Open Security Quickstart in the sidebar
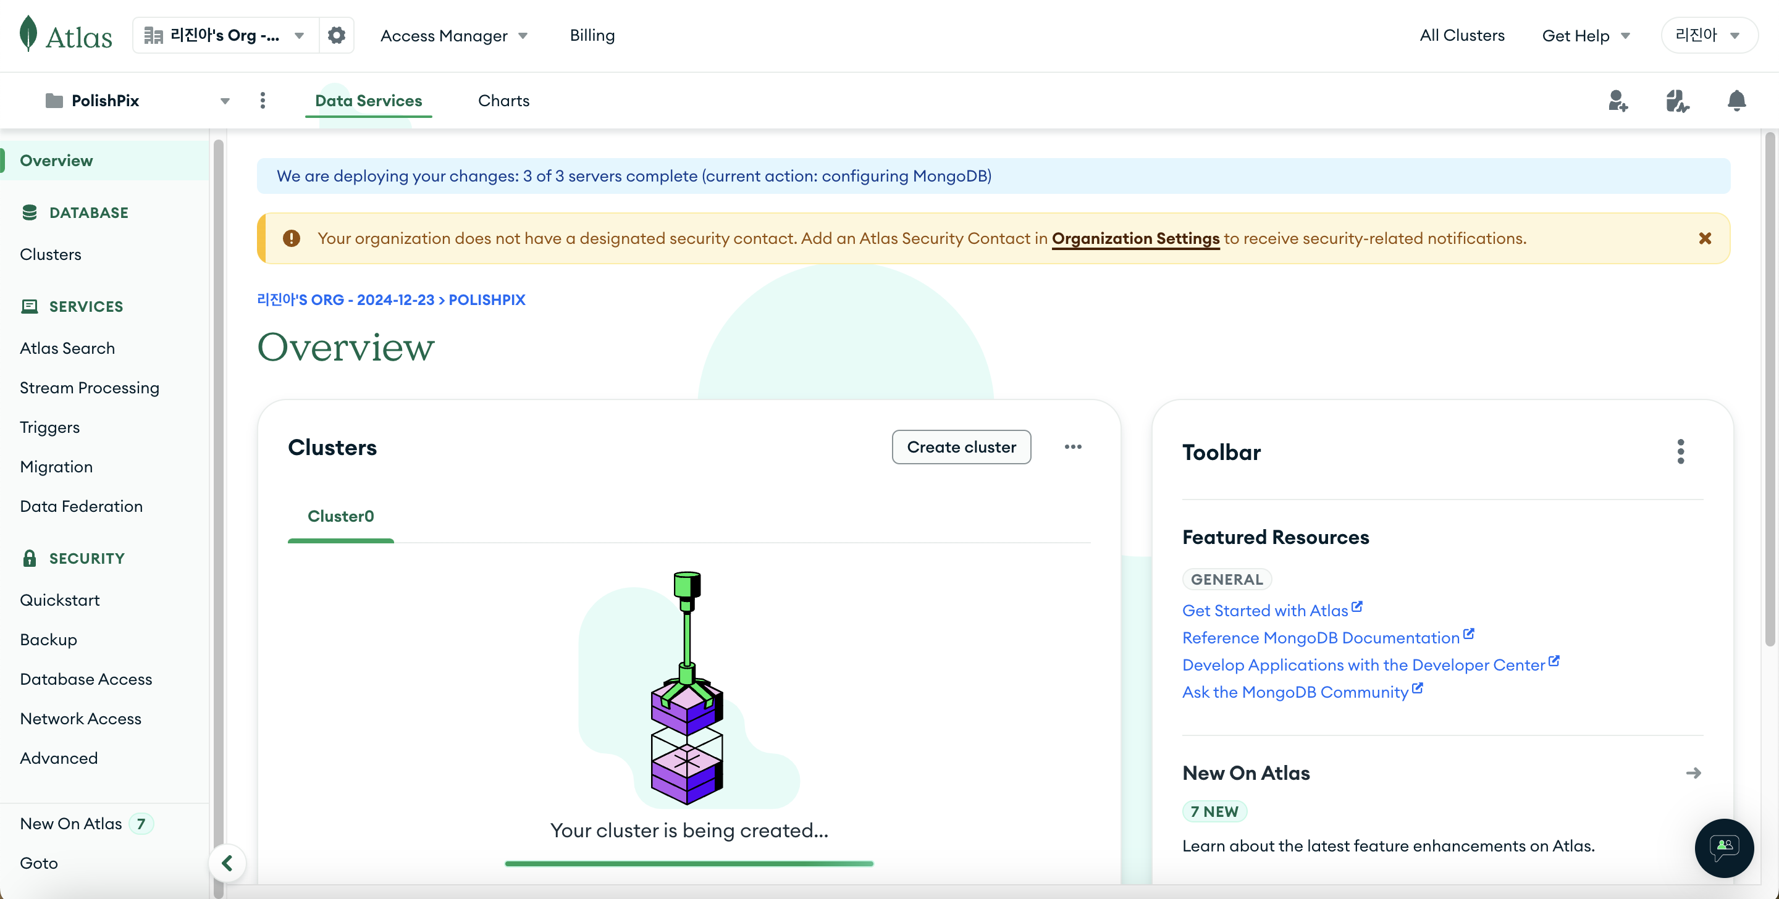This screenshot has height=899, width=1779. 59,600
